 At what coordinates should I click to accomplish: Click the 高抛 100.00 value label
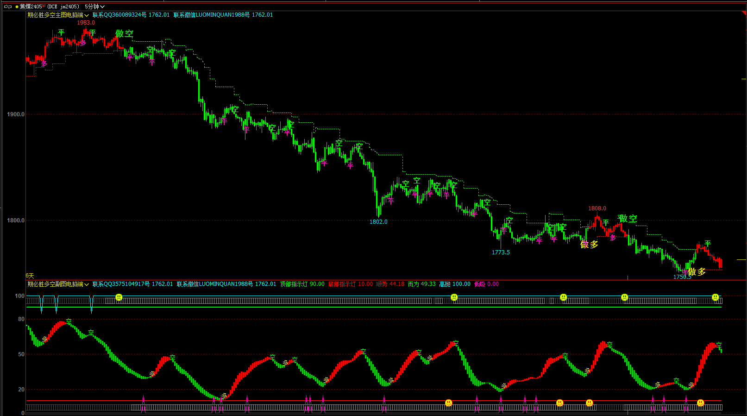pos(455,284)
